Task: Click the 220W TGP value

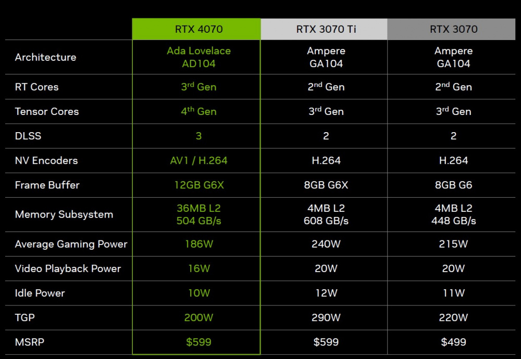Action: pyautogui.click(x=454, y=318)
